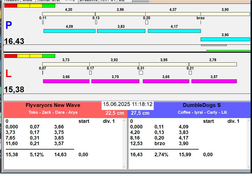This screenshot has width=252, height=181.
Task: Click the marker box under 0,17
Action: [x=90, y=73]
